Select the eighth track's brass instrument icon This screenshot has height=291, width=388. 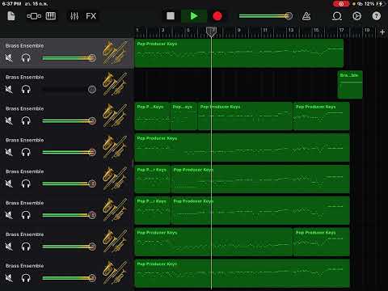pos(116,272)
